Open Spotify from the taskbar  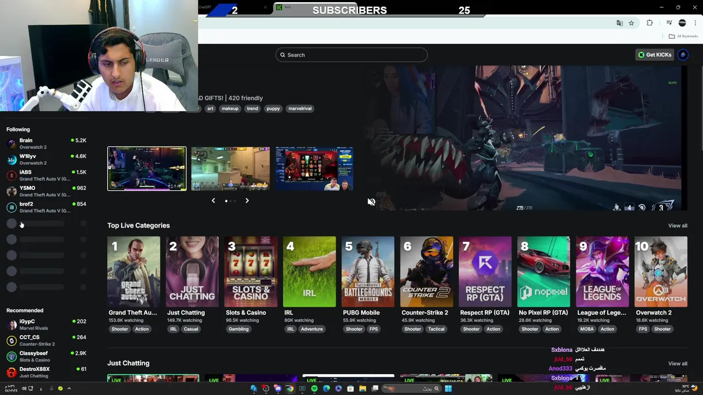314,388
